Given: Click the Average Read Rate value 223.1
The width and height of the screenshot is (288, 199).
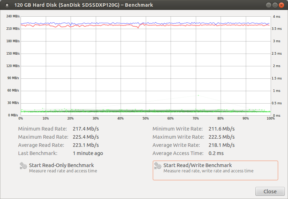Looking at the screenshot, I should coord(85,145).
